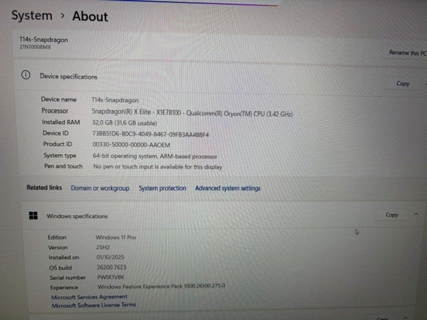Select Installed RAM value 32,0 GB
The image size is (427, 320).
[x=125, y=123]
